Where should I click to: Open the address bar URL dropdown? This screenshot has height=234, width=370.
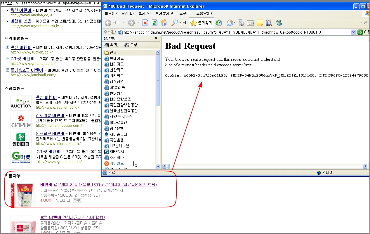tap(354, 32)
